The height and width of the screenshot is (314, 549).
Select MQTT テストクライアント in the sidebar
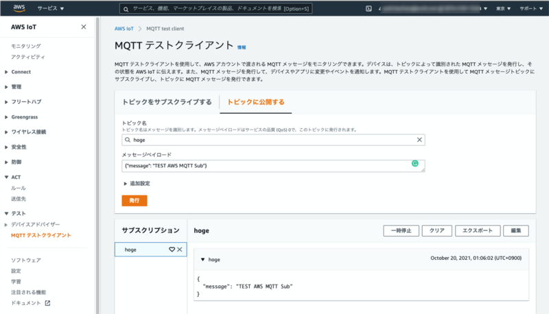41,235
